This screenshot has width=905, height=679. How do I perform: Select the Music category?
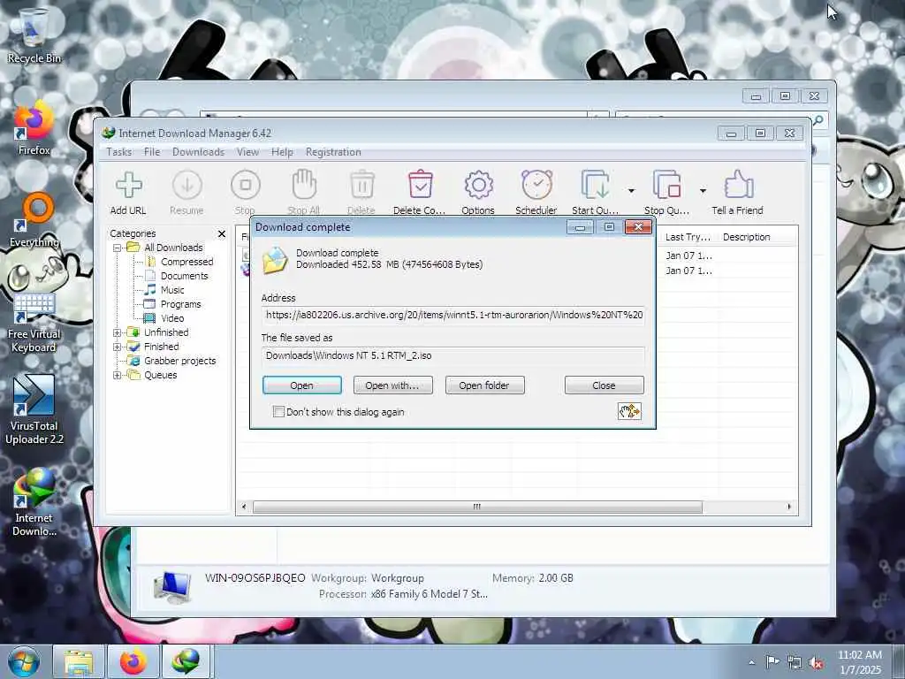(x=172, y=290)
